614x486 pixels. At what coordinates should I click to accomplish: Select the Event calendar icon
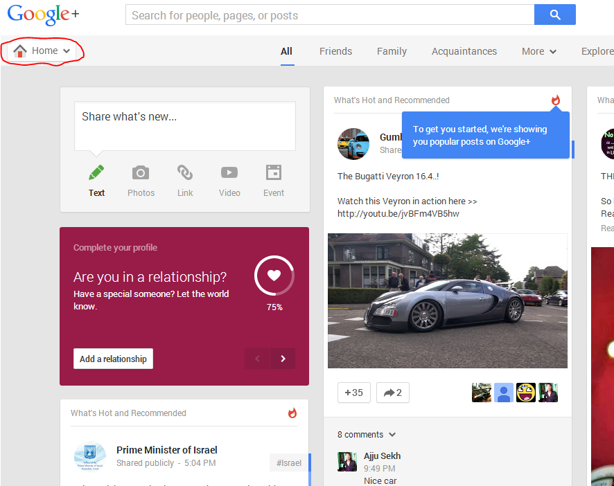(x=274, y=173)
